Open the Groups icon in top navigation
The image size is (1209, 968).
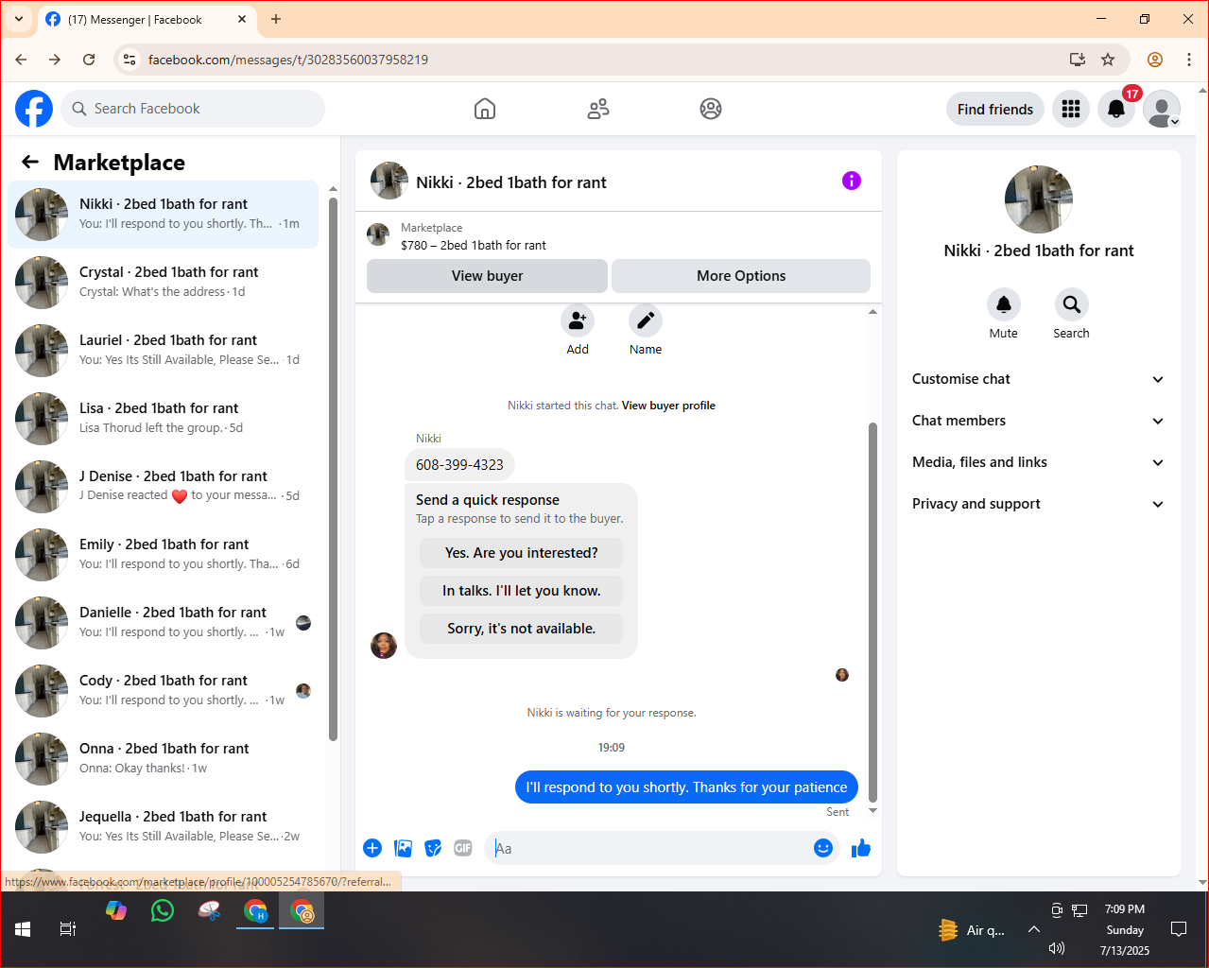coord(711,109)
